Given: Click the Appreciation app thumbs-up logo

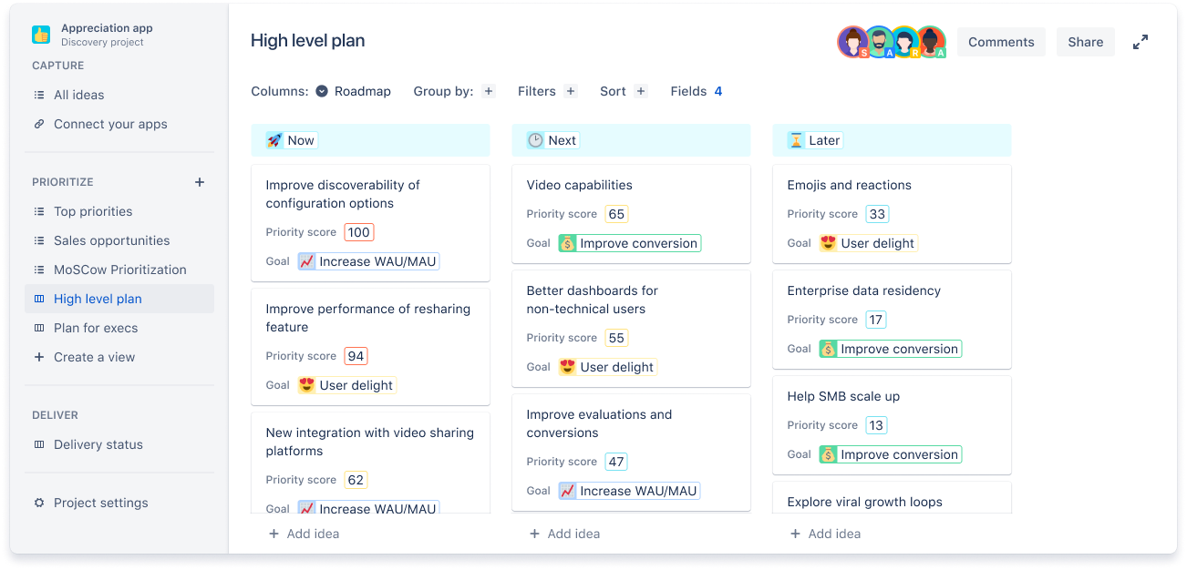Looking at the screenshot, I should pos(41,35).
